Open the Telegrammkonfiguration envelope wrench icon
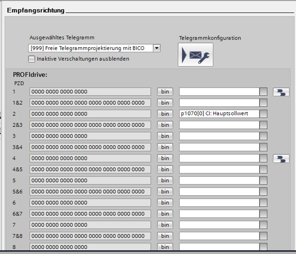The width and height of the screenshot is (296, 254). click(195, 55)
